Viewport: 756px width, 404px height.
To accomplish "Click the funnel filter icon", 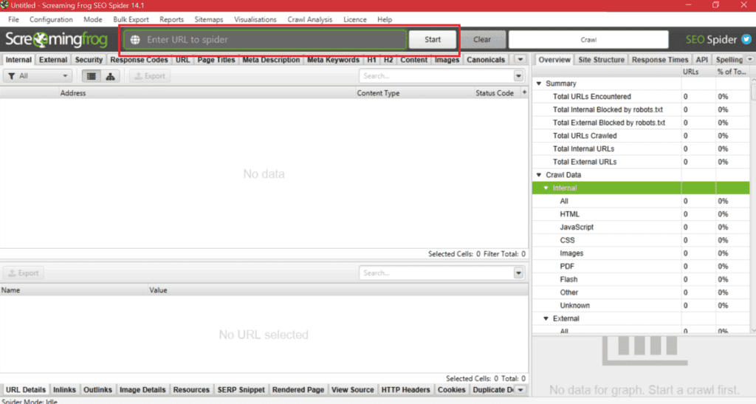I will click(12, 76).
